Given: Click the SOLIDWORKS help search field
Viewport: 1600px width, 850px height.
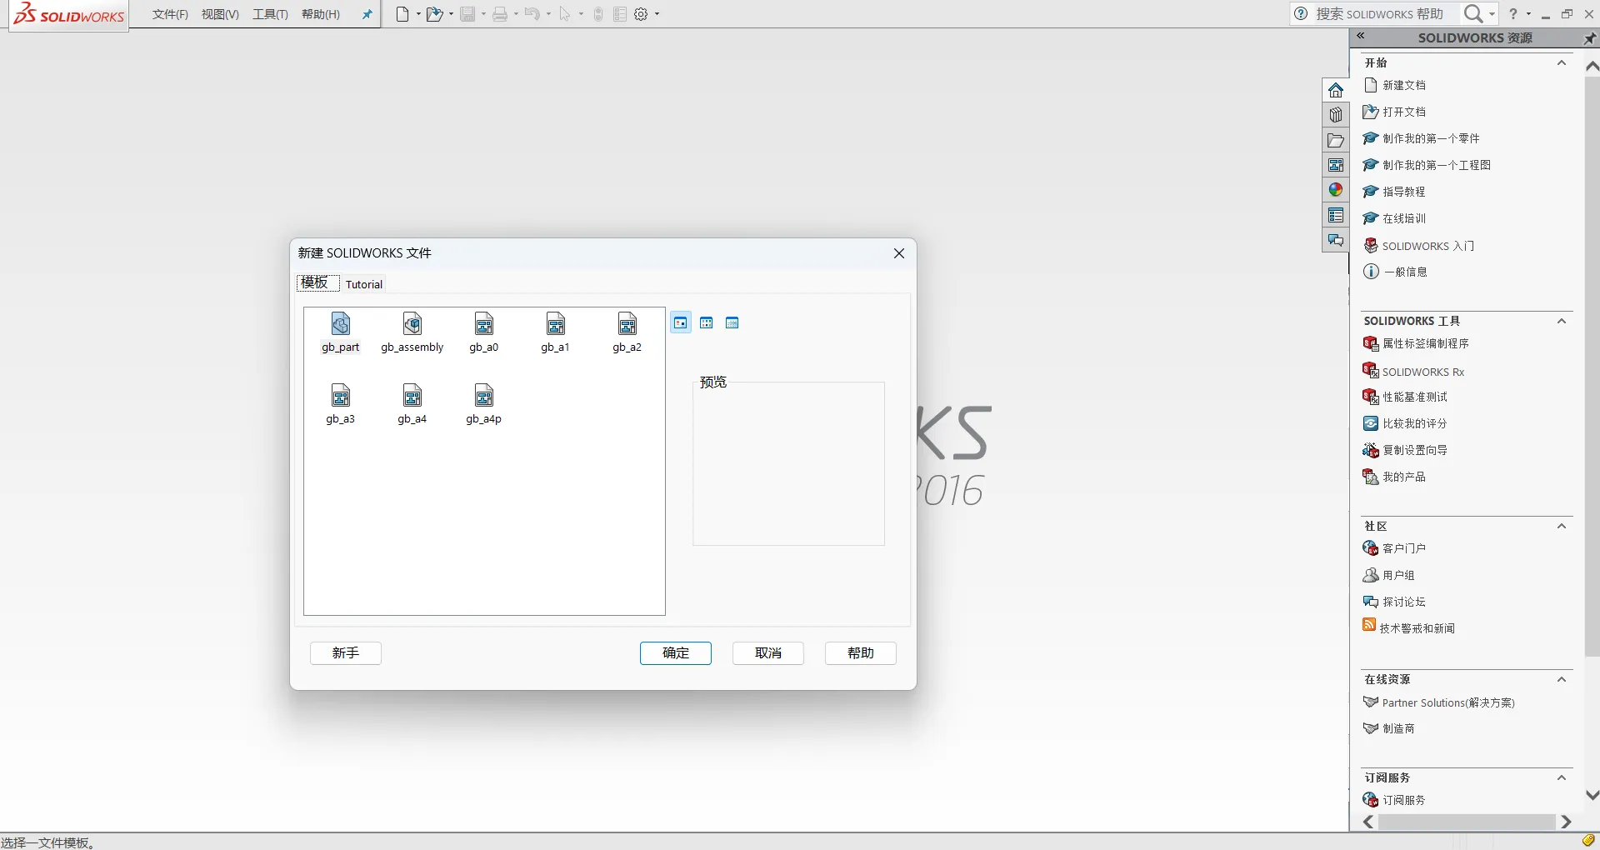Looking at the screenshot, I should 1386,13.
